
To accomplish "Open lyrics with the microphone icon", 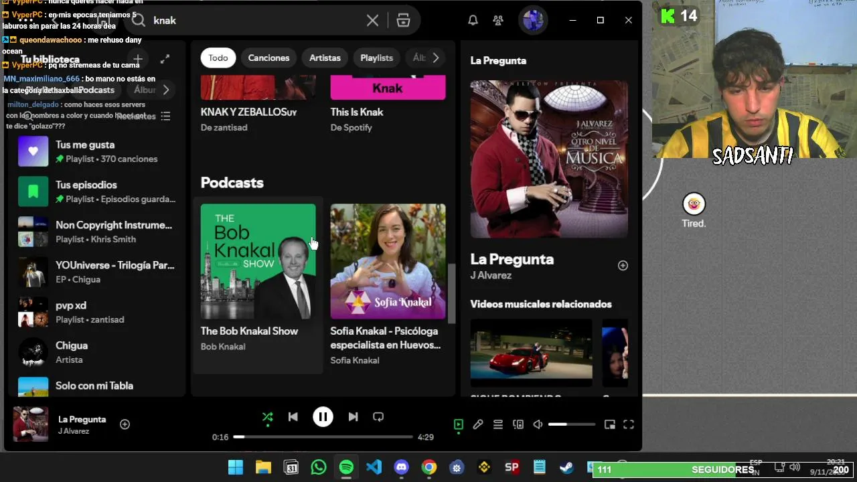I will point(478,424).
